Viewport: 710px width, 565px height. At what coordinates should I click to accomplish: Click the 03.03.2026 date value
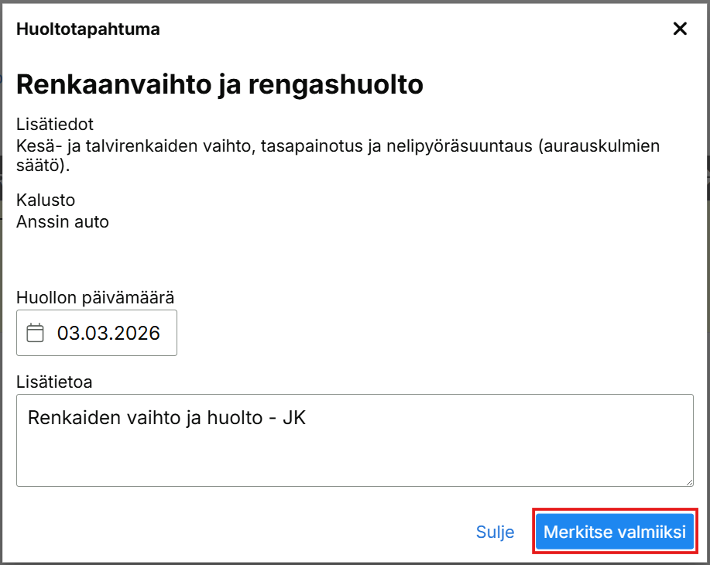point(108,333)
